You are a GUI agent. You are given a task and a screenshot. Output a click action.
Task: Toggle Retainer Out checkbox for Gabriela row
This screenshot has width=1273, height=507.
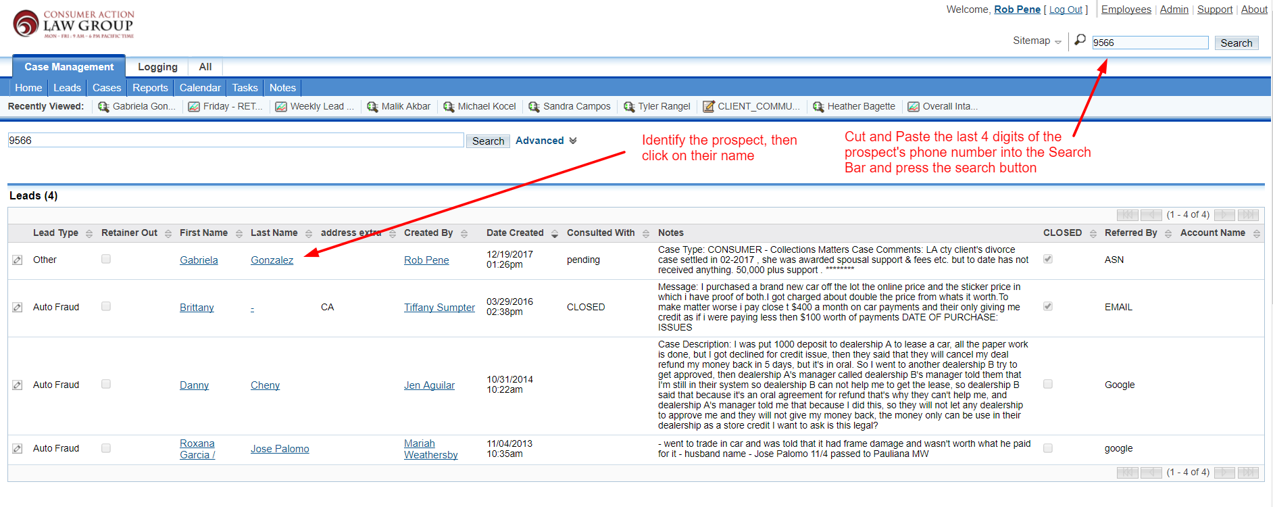pos(106,259)
